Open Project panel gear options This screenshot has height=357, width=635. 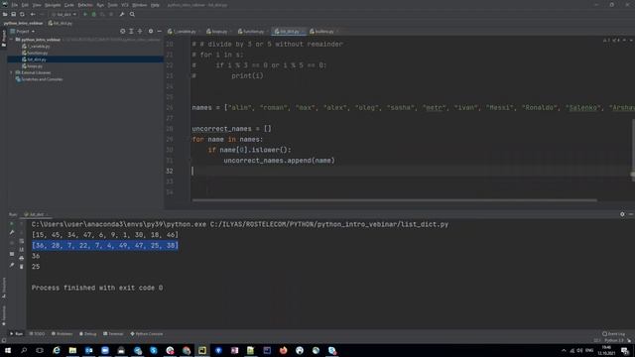[151, 31]
